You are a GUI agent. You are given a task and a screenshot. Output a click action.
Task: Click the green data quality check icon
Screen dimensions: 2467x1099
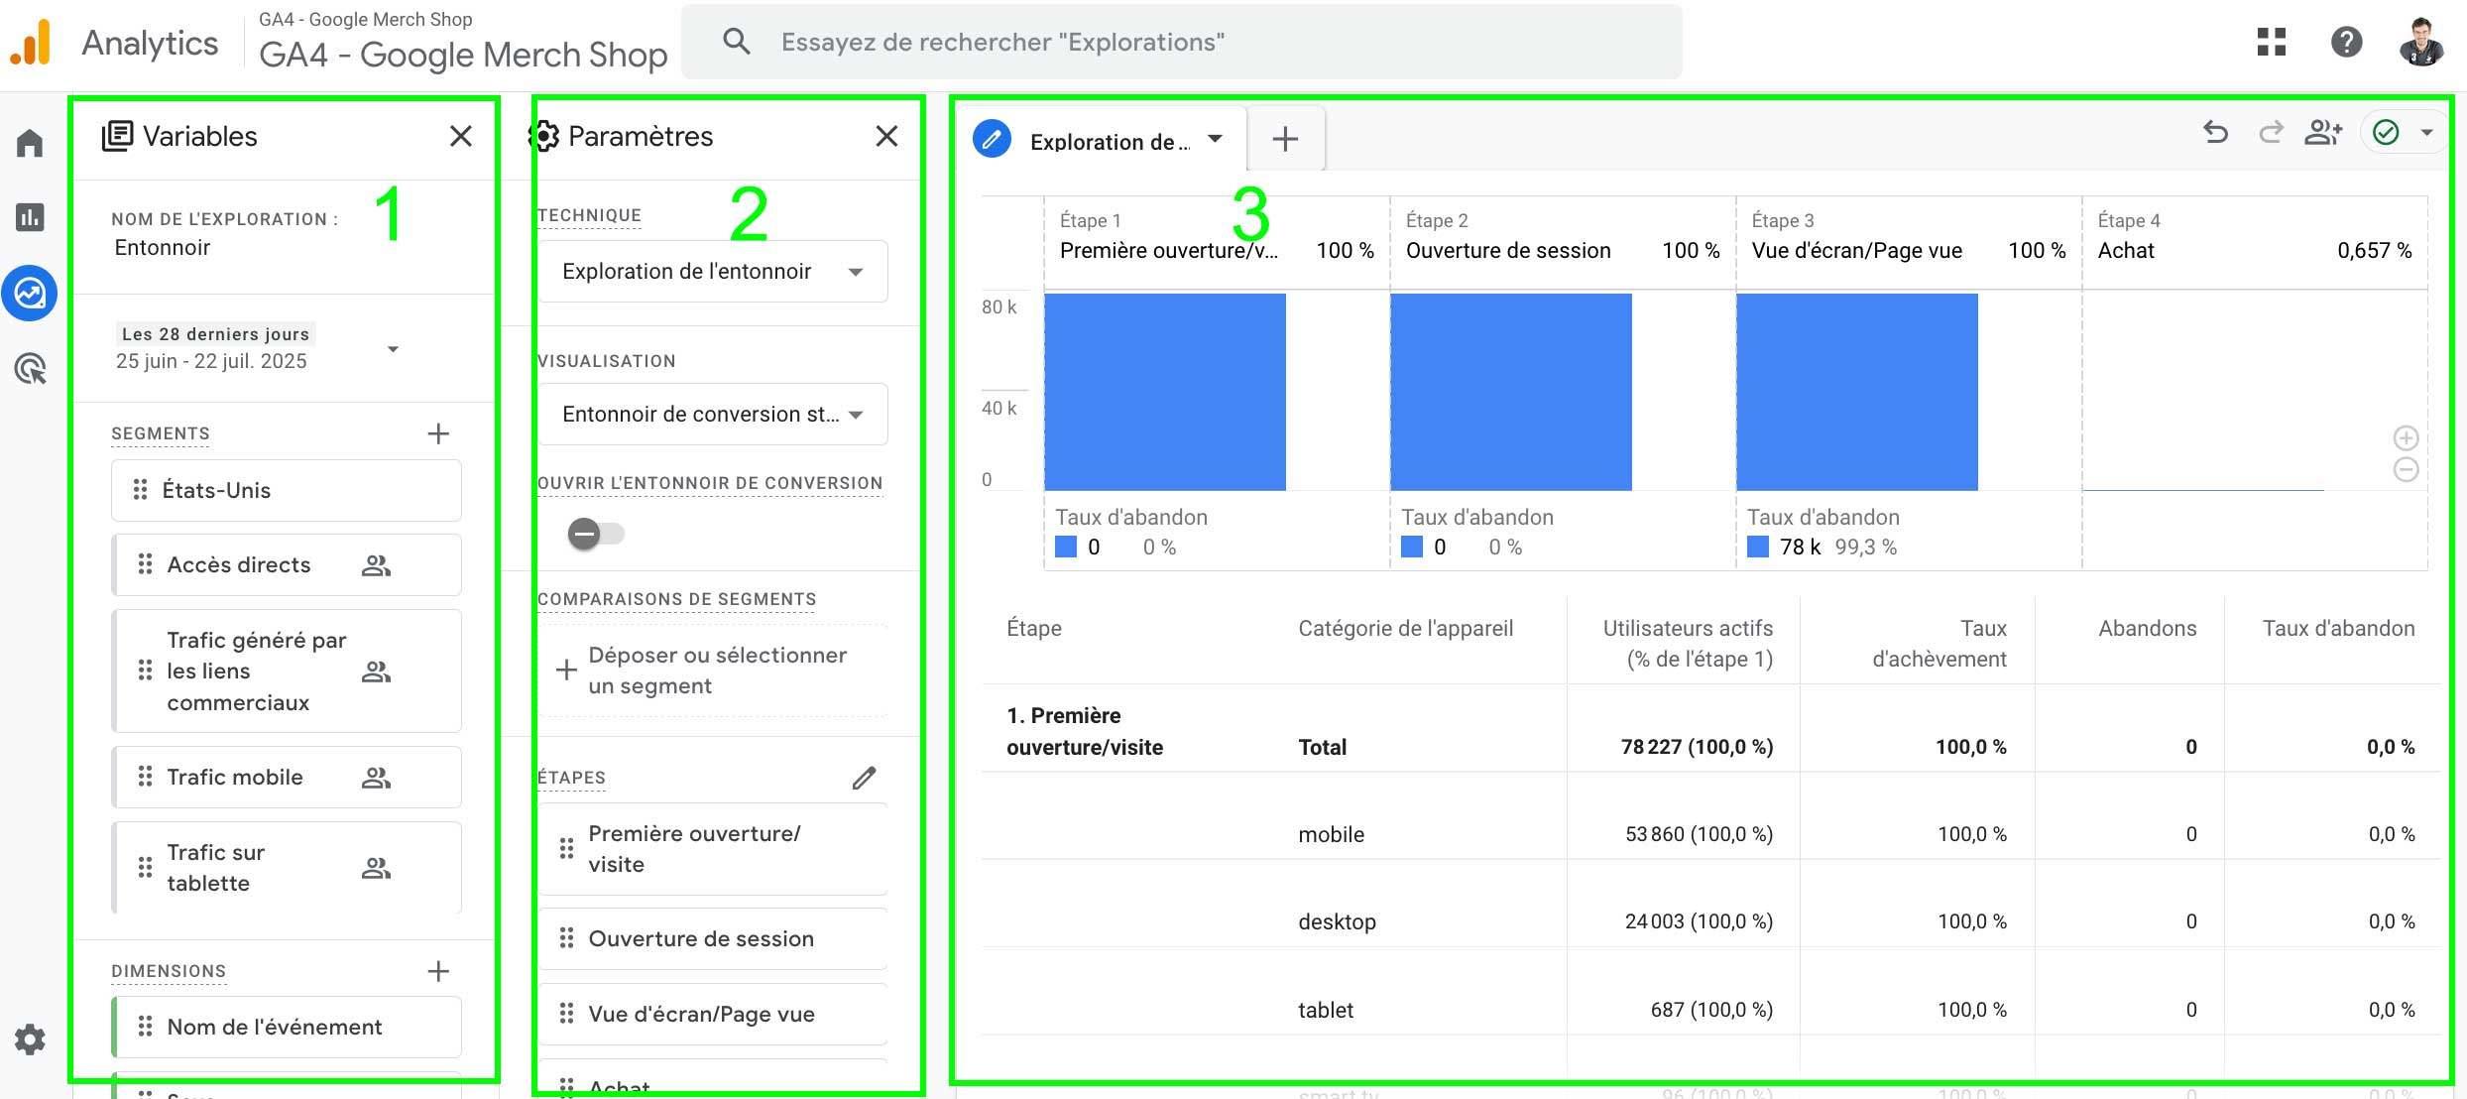pyautogui.click(x=2387, y=133)
